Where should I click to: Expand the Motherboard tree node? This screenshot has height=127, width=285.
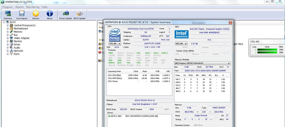(8, 29)
